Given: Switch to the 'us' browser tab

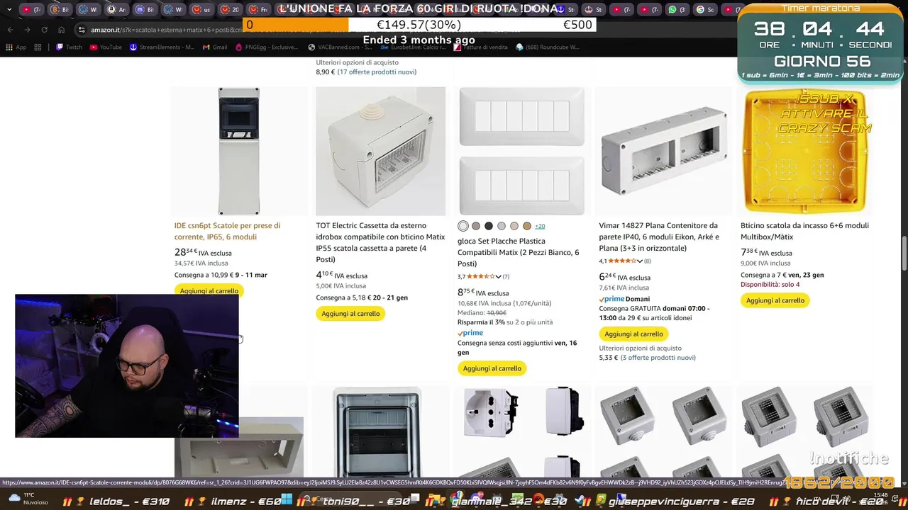Looking at the screenshot, I should (201, 9).
